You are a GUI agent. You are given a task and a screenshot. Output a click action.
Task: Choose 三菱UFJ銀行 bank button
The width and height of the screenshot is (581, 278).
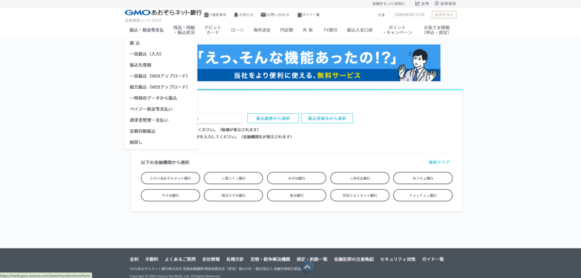234,178
